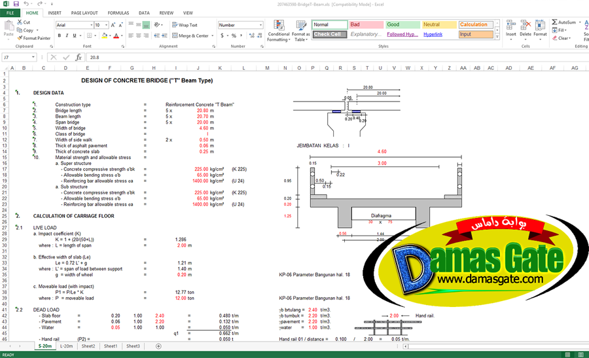Toggle Wrap Text for the cell
The width and height of the screenshot is (589, 358).
pos(185,25)
